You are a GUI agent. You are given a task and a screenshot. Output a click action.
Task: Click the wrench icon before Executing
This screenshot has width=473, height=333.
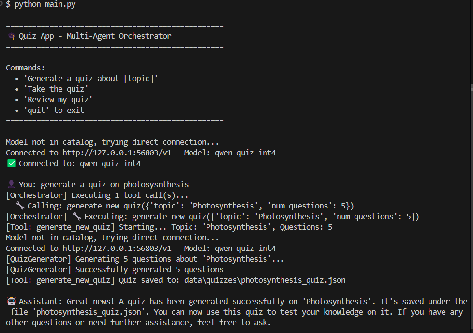coord(76,216)
